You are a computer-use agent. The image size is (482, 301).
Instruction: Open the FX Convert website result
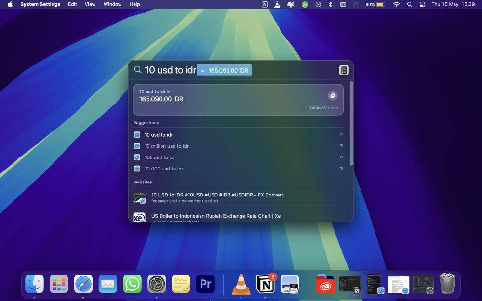[x=238, y=197]
